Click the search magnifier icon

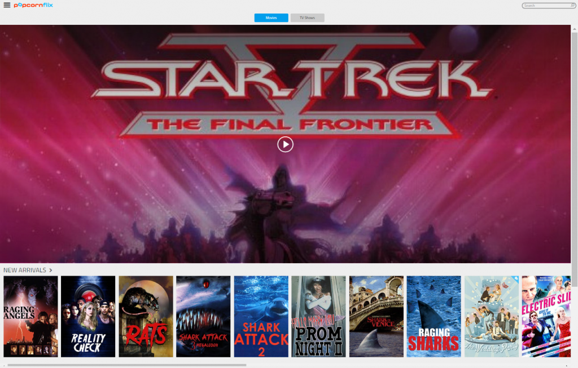(x=572, y=6)
